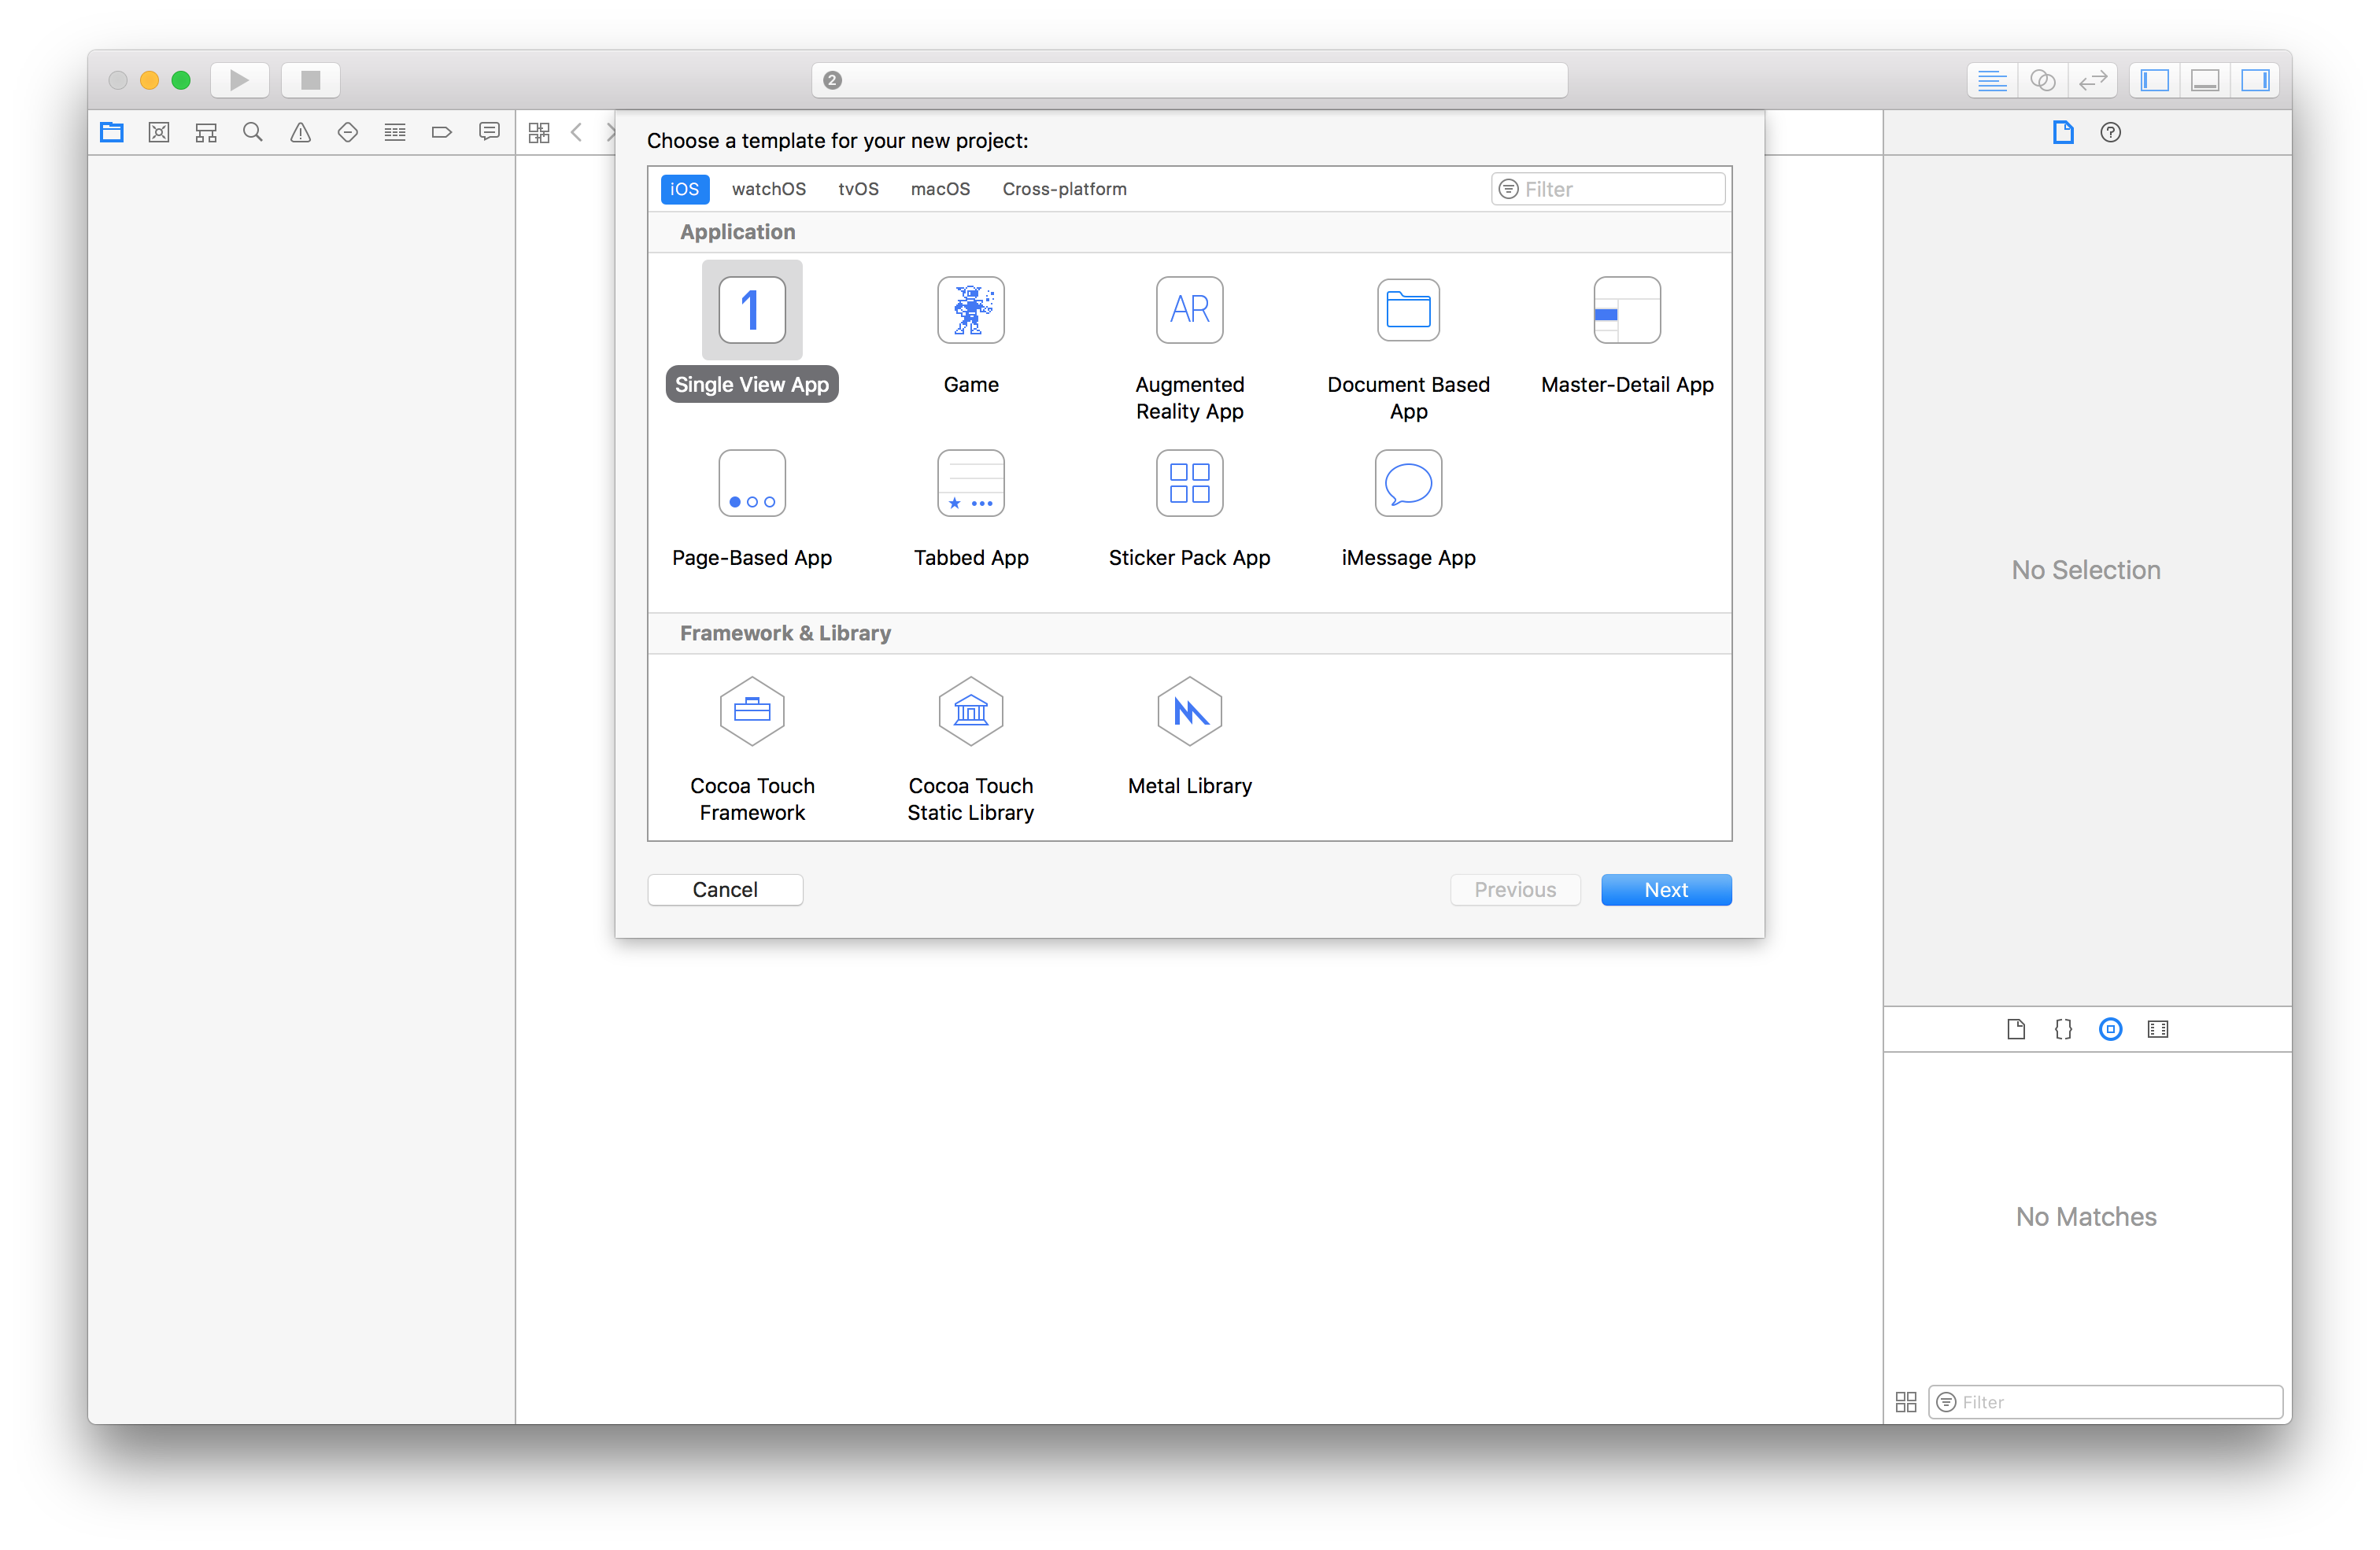Select the Game template
This screenshot has width=2380, height=1550.
[971, 335]
